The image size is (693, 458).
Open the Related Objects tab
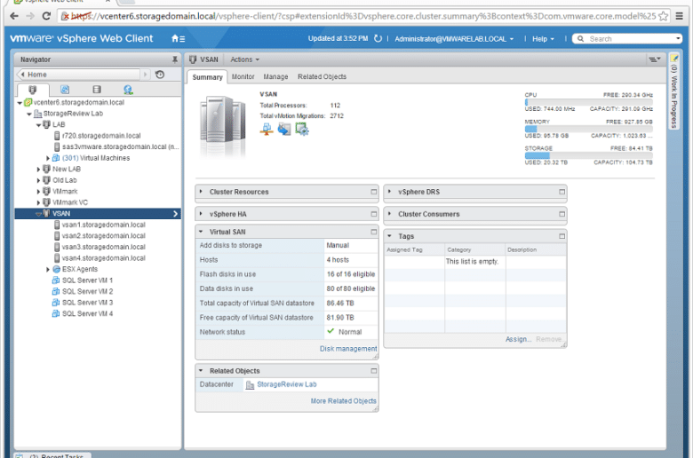(x=322, y=76)
